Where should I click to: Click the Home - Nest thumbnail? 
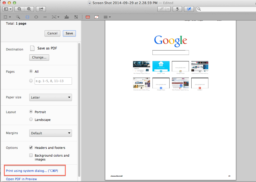(161, 67)
